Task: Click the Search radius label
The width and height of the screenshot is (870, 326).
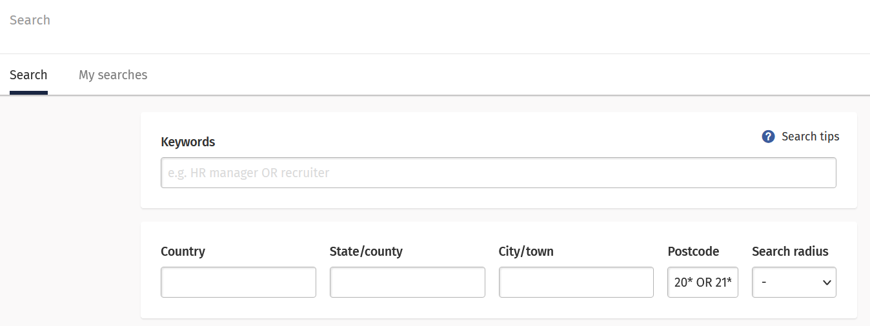Action: click(790, 251)
